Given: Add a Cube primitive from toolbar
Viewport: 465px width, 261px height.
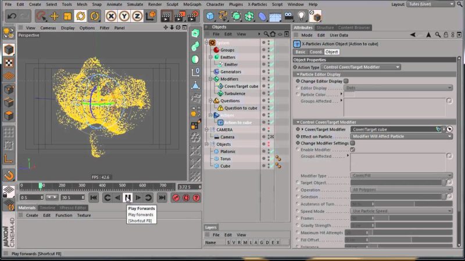Looking at the screenshot, I should pyautogui.click(x=210, y=16).
